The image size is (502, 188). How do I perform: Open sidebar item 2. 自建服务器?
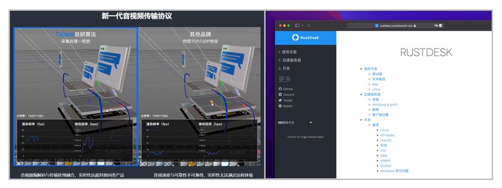tap(290, 60)
